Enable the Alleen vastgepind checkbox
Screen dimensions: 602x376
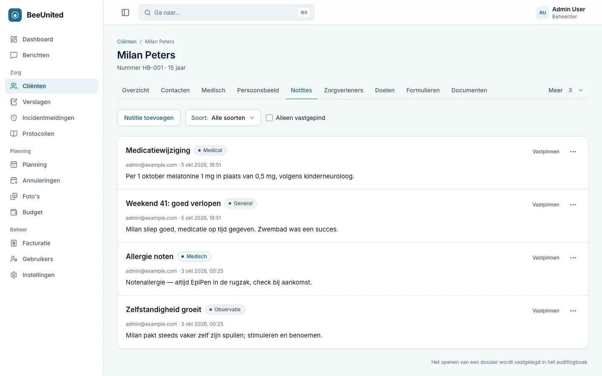[269, 118]
